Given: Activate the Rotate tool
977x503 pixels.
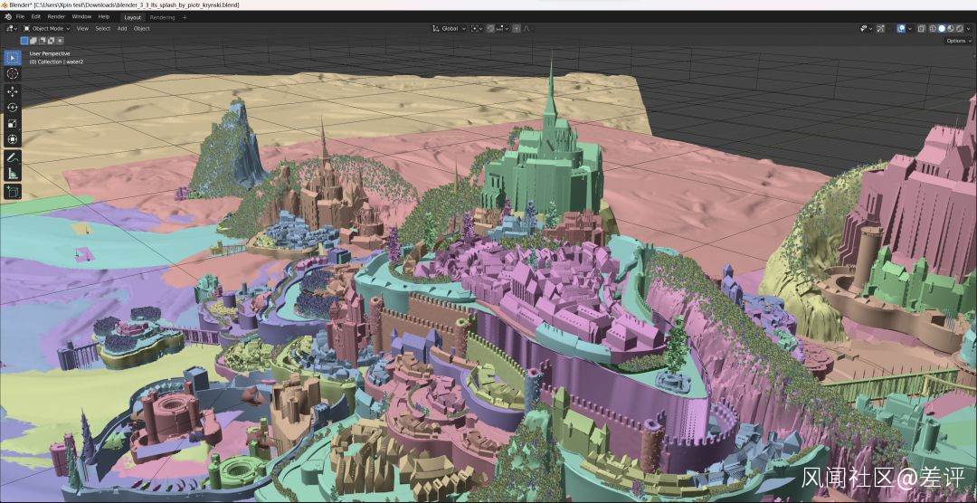Looking at the screenshot, I should [13, 108].
